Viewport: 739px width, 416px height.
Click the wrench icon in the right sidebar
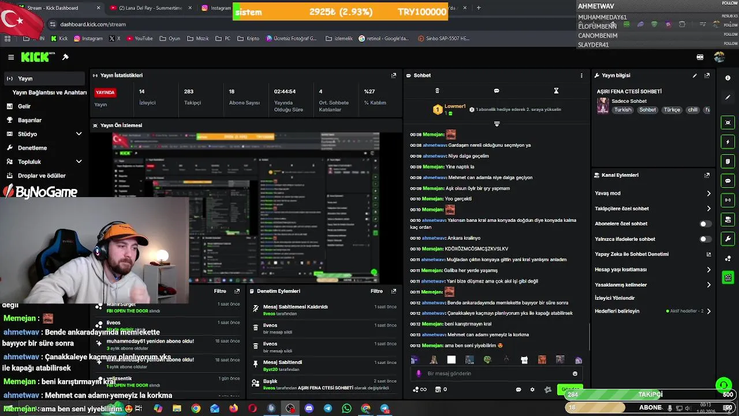click(727, 239)
